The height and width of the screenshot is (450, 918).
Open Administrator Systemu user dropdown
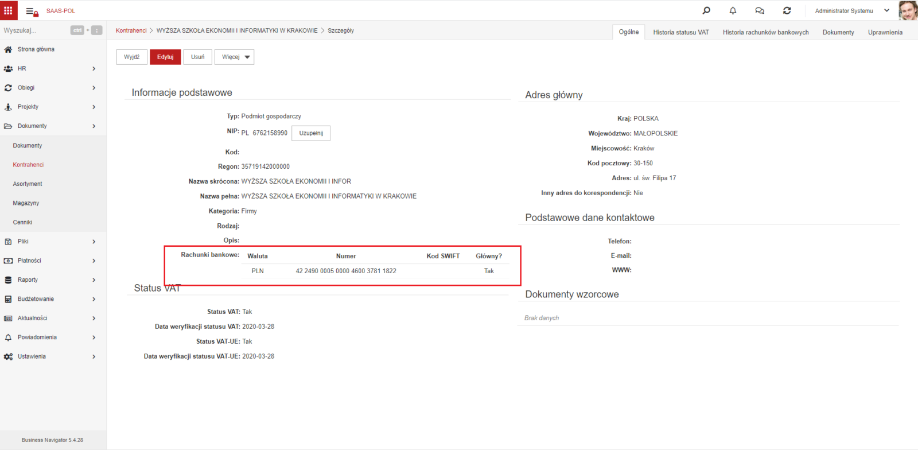[x=852, y=10]
